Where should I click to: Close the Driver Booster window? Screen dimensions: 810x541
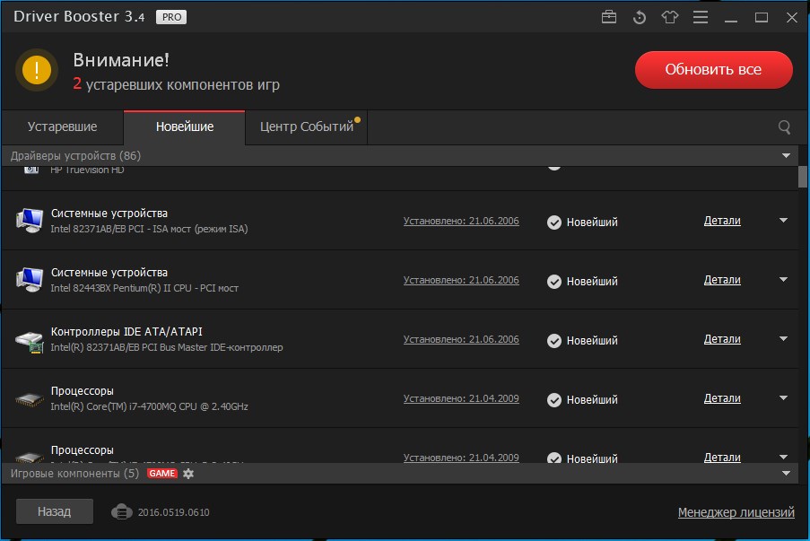pos(792,18)
